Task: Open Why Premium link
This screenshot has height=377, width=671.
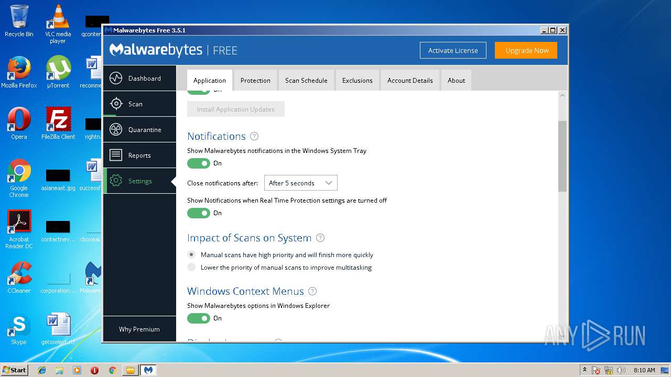Action: click(x=139, y=329)
